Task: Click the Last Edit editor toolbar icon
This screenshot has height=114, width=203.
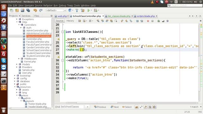Action: click(x=80, y=21)
